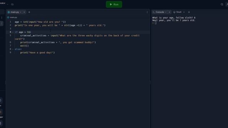Switch to the Shell tab
This screenshot has height=128, width=228.
(x=178, y=12)
